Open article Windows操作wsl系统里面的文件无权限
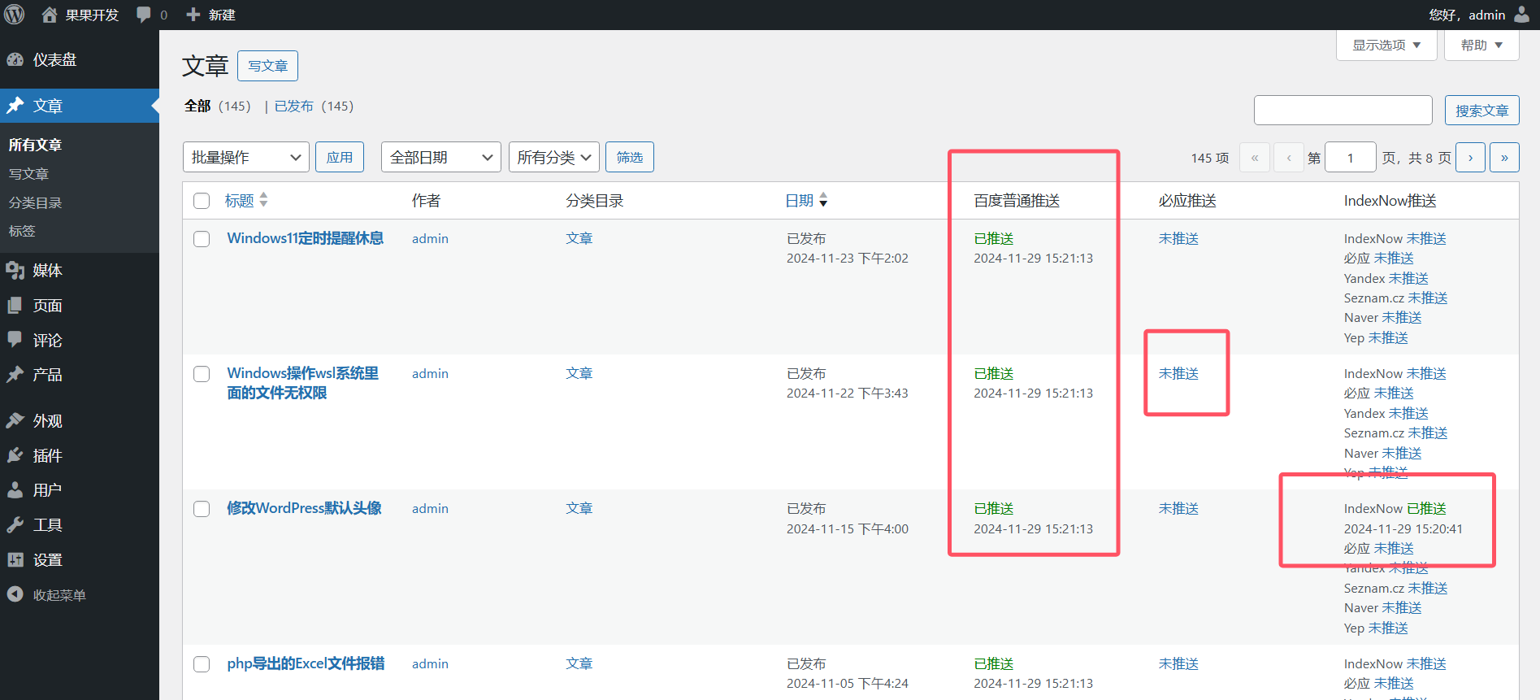Viewport: 1540px width, 700px height. (x=303, y=383)
